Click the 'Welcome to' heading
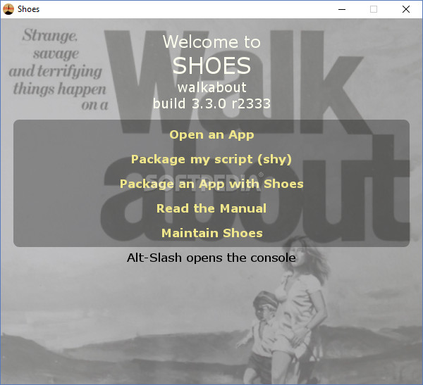 tap(211, 42)
